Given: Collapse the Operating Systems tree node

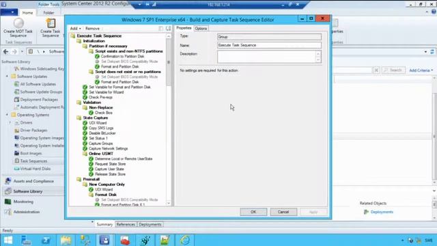Looking at the screenshot, I should (8, 115).
